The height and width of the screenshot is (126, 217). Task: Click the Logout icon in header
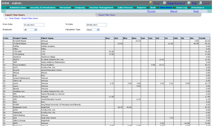click(200, 3)
